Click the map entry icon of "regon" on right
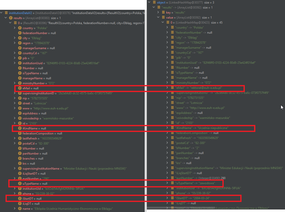 click(172, 42)
